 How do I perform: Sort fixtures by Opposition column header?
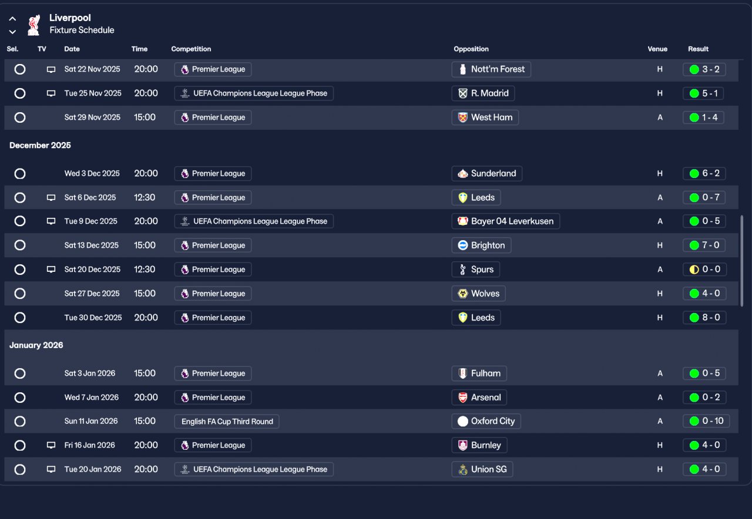point(471,49)
